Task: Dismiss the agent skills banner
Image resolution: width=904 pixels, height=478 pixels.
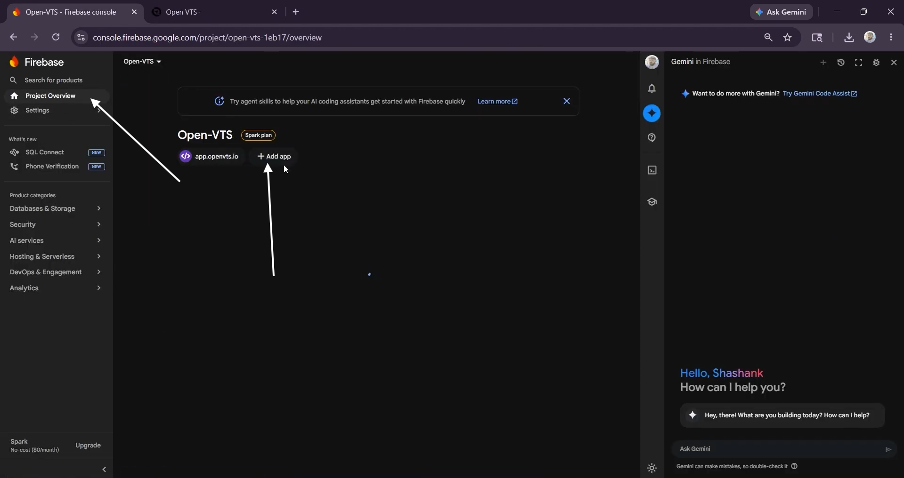Action: coord(567,101)
